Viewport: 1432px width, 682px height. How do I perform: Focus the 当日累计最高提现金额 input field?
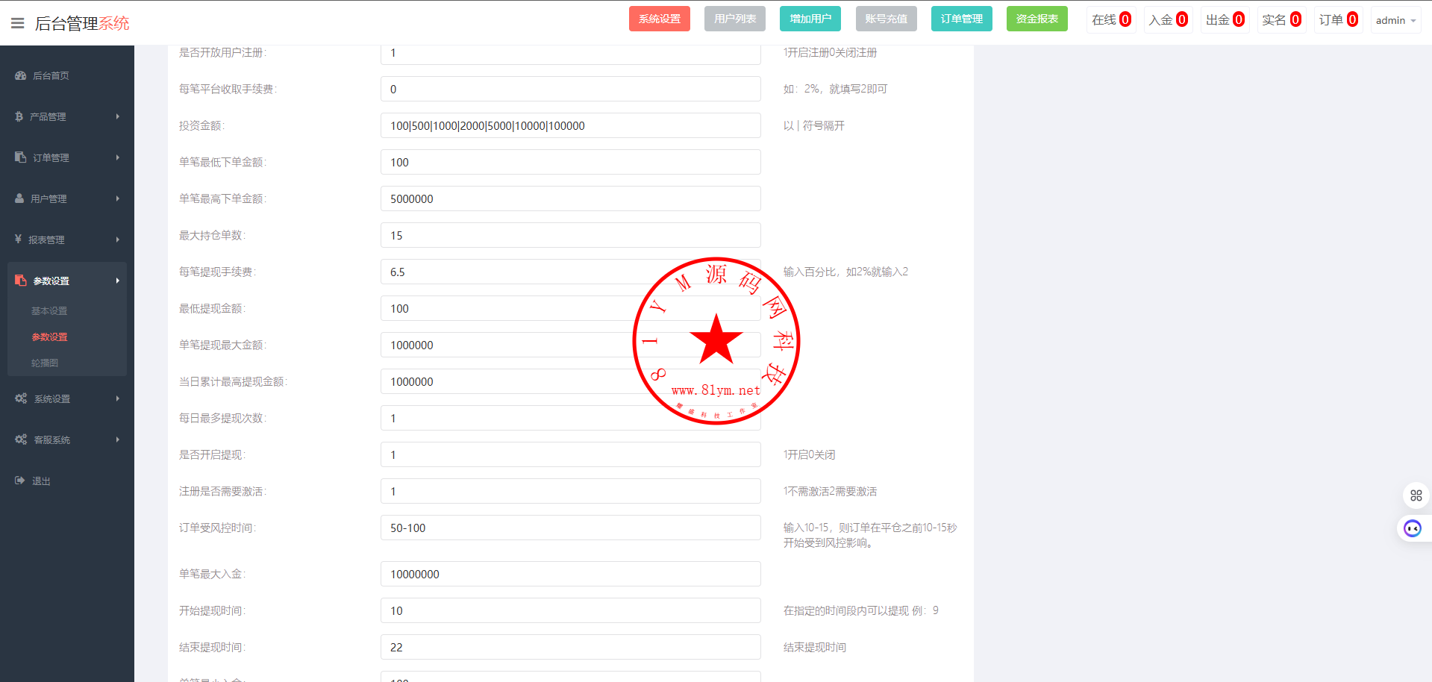click(x=571, y=381)
